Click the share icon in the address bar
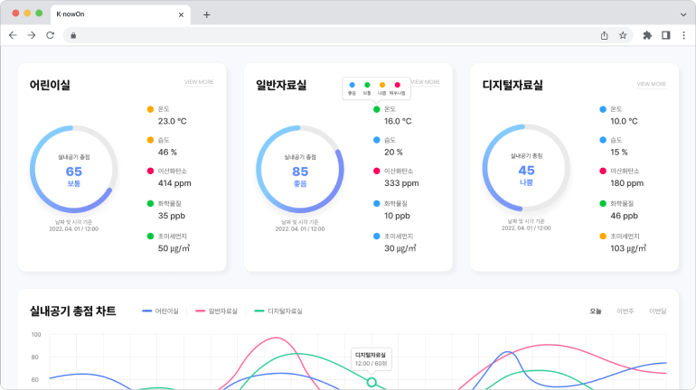The width and height of the screenshot is (696, 390). 604,35
